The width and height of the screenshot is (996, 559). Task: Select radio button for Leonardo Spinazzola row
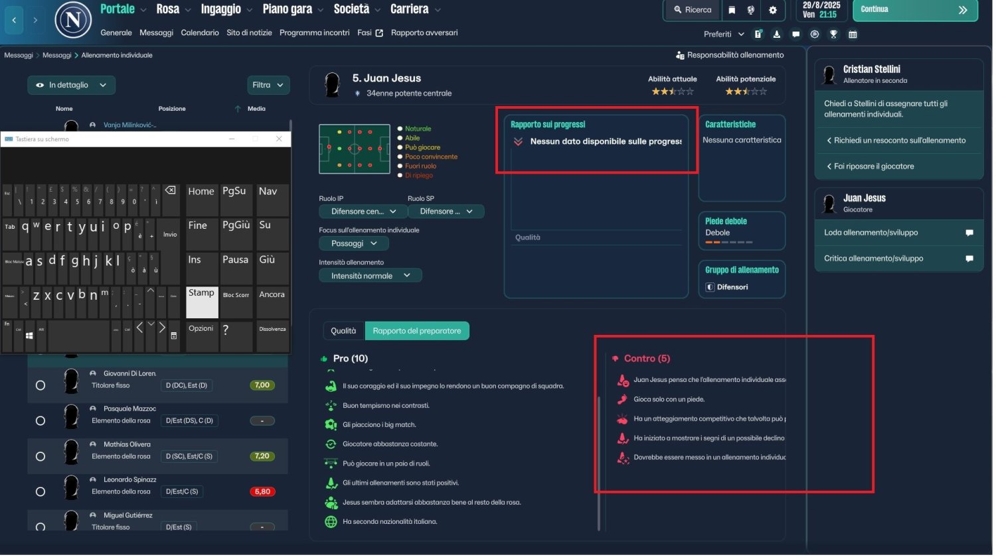pos(41,493)
